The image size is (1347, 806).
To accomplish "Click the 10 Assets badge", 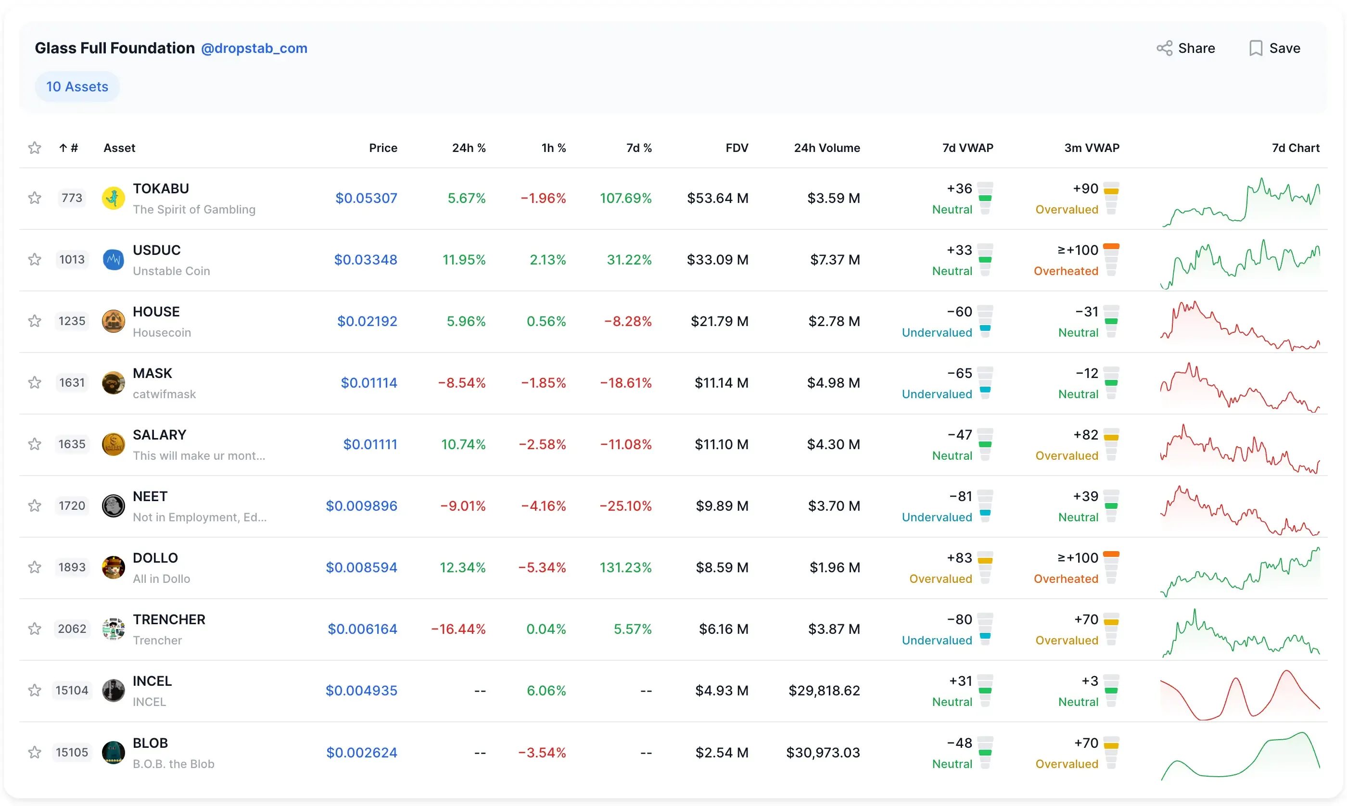I will pyautogui.click(x=77, y=87).
